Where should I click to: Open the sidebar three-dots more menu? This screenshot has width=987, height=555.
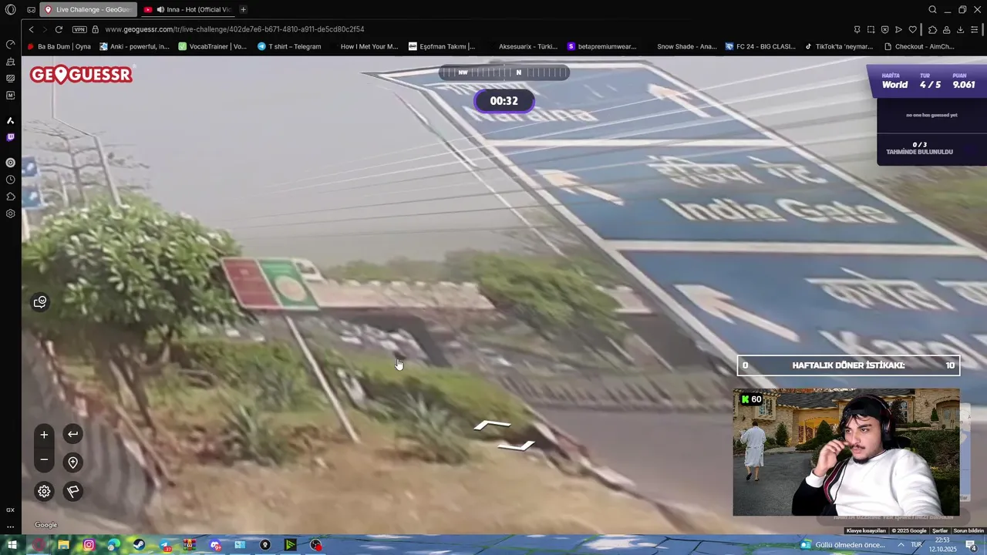point(11,527)
